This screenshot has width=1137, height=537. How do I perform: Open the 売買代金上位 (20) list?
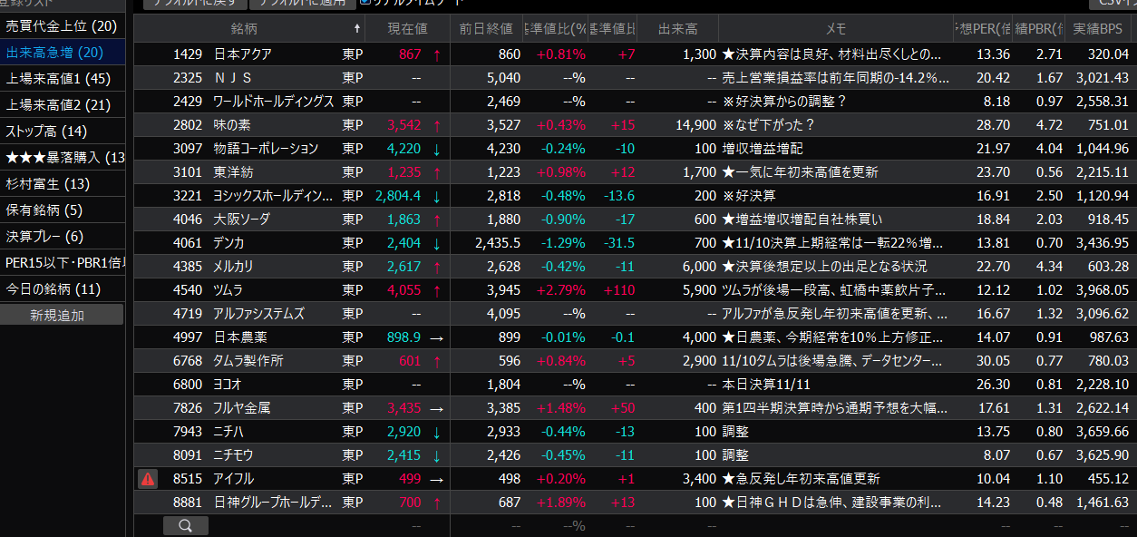(62, 27)
